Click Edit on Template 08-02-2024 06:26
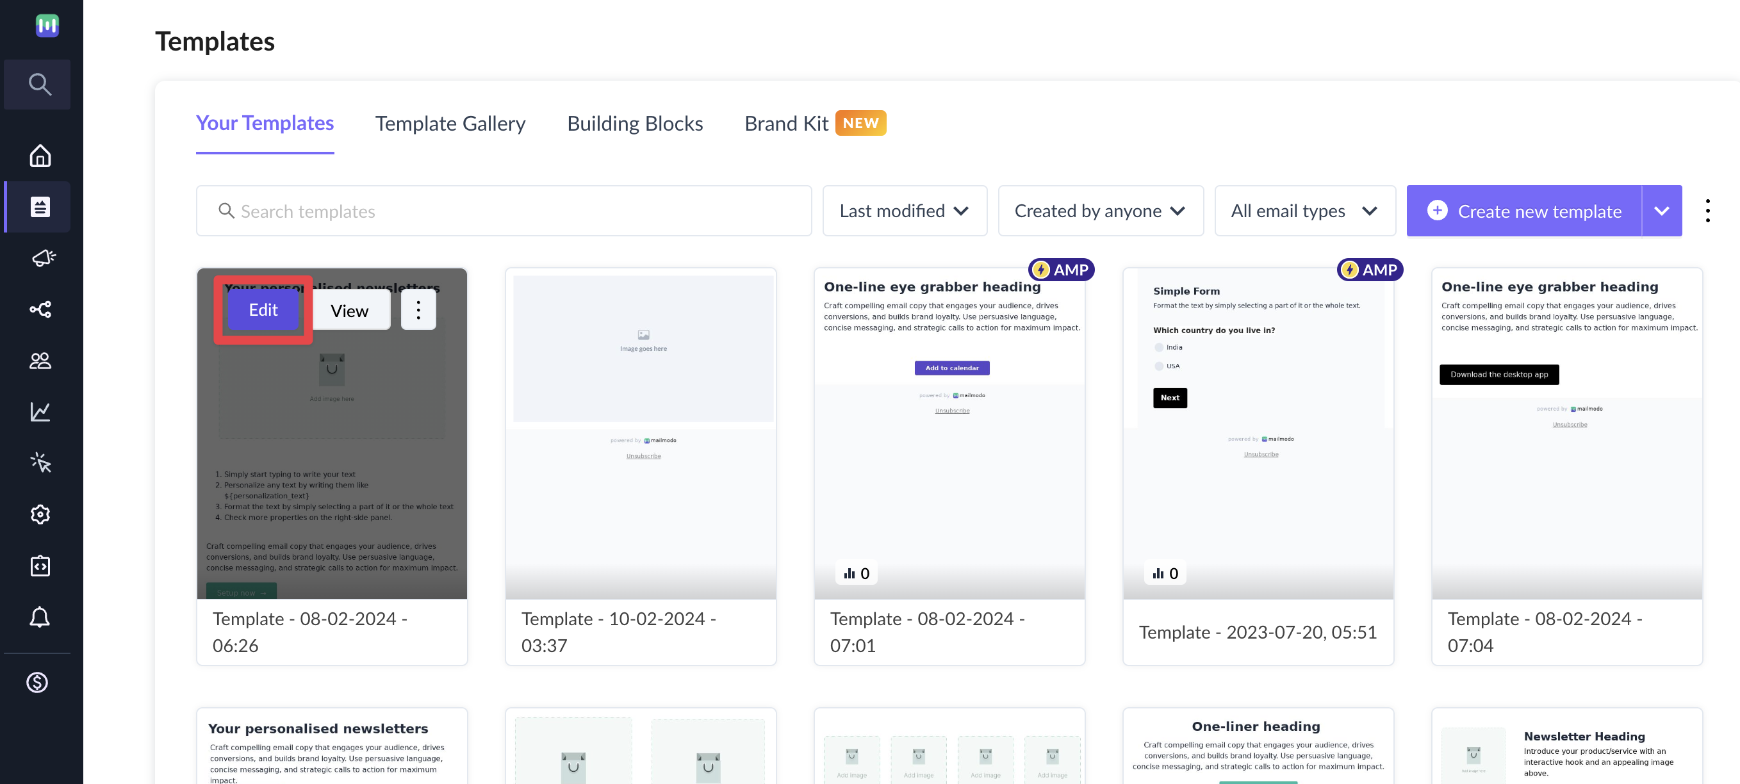Screen dimensions: 1740x784 (x=263, y=309)
